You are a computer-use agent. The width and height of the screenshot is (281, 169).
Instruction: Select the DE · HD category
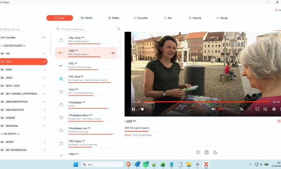[23, 54]
